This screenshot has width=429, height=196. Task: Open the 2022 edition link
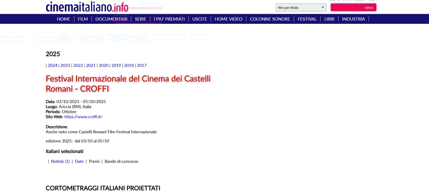pyautogui.click(x=78, y=65)
